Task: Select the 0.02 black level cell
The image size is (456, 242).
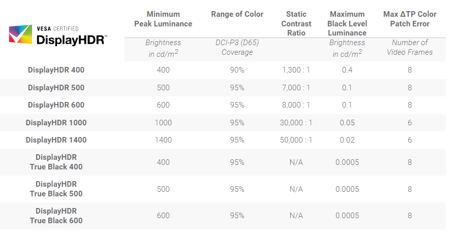Action: pos(347,140)
